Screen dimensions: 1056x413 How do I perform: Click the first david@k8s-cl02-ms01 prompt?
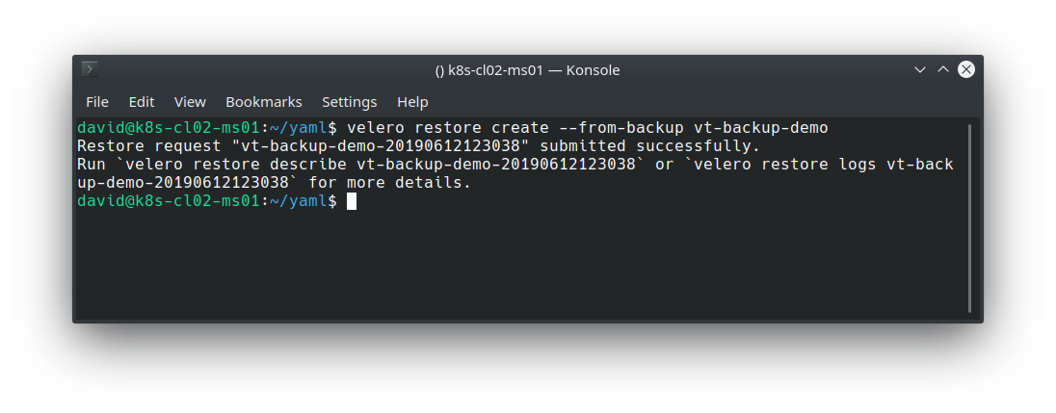pos(169,128)
